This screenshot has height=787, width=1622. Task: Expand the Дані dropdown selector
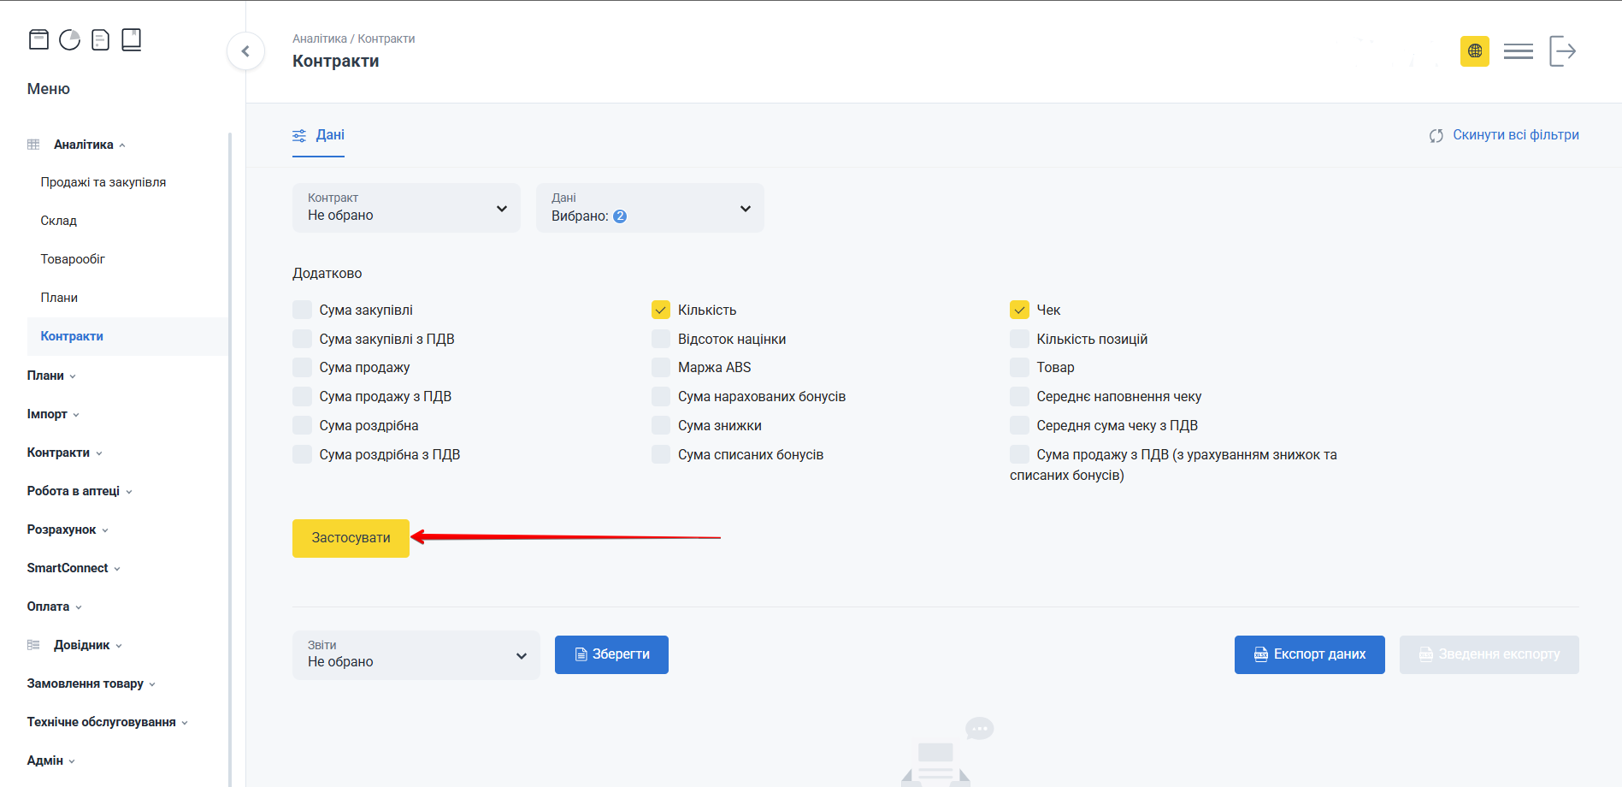point(650,208)
